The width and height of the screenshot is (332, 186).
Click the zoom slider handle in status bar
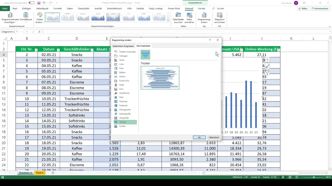tap(314, 177)
